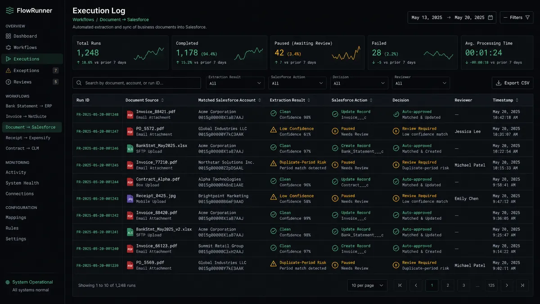Open the Decision filter dropdown
This screenshot has height=304, width=540.
click(x=360, y=83)
